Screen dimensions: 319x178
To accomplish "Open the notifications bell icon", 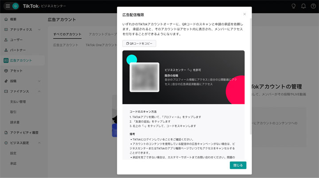I will 303,6.
